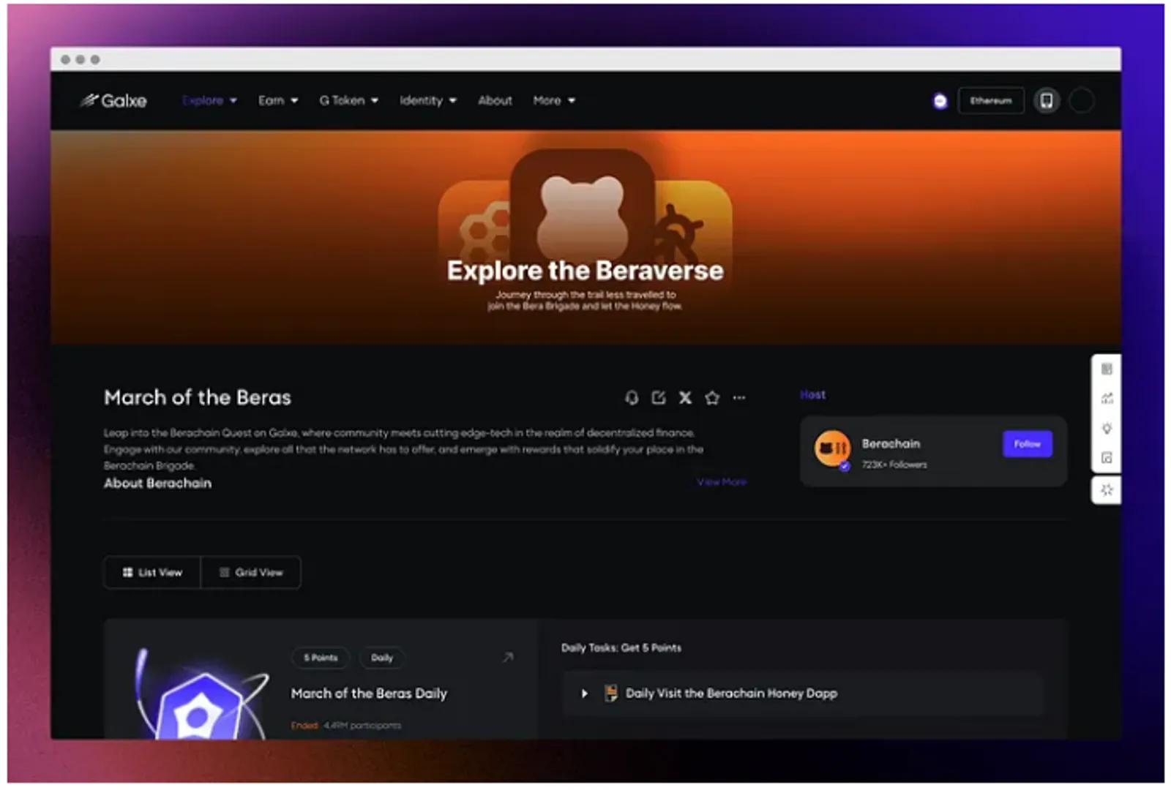Screen dimensions: 1171x793
Task: Click the lightbulb icon in right floating sidebar
Action: [1107, 429]
